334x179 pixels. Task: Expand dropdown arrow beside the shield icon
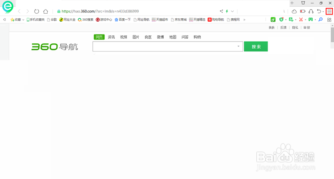point(286,20)
